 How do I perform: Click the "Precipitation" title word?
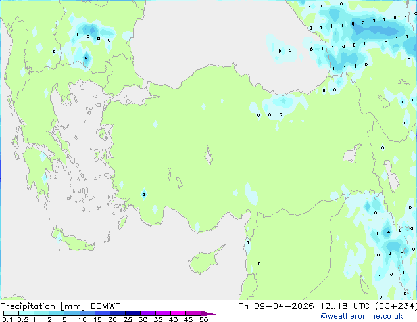(28, 306)
